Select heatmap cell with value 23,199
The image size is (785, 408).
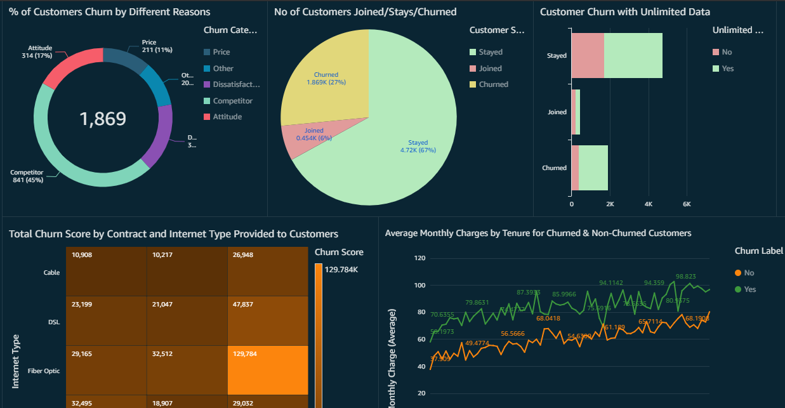coord(106,320)
